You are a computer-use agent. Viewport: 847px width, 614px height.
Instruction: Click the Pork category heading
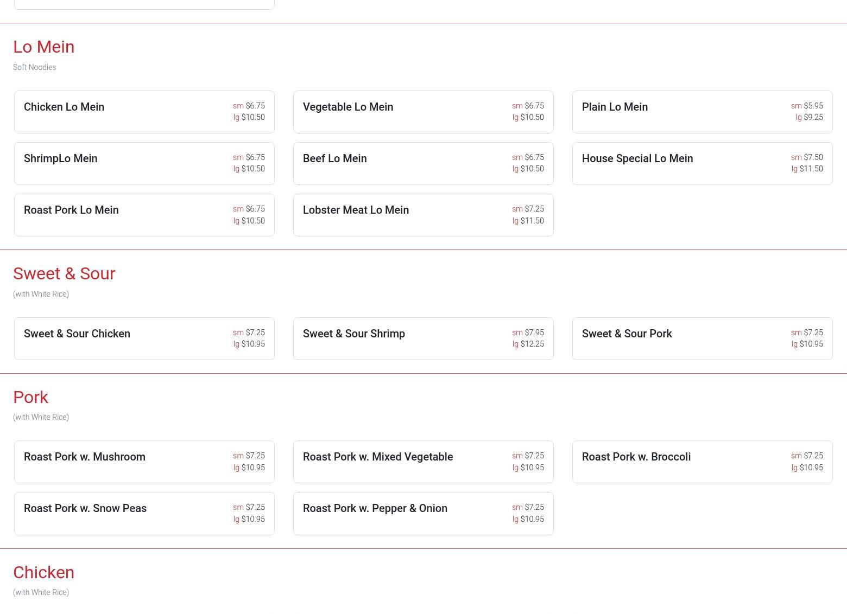pyautogui.click(x=31, y=397)
